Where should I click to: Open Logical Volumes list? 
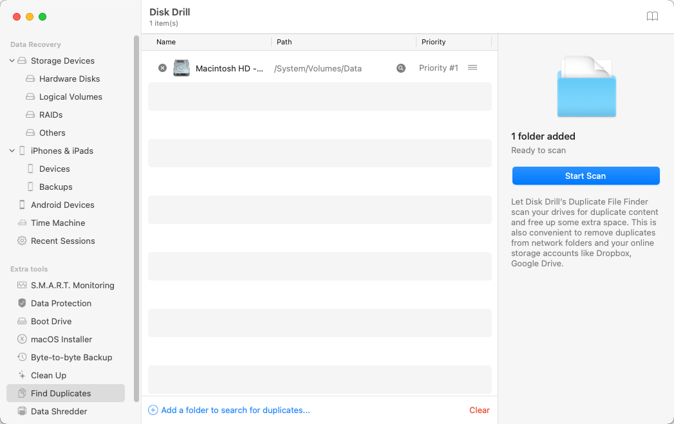point(71,97)
